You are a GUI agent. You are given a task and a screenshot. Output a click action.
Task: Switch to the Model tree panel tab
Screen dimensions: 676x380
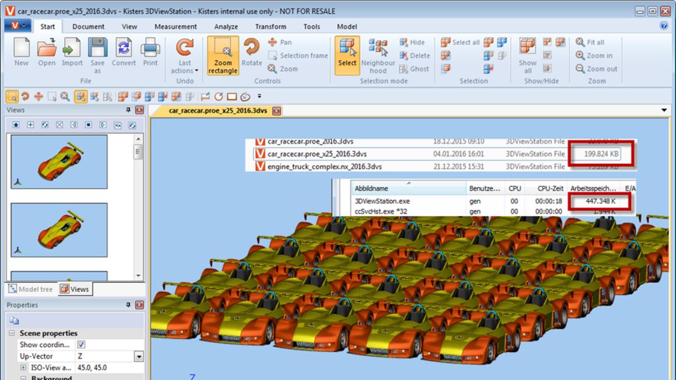(30, 289)
